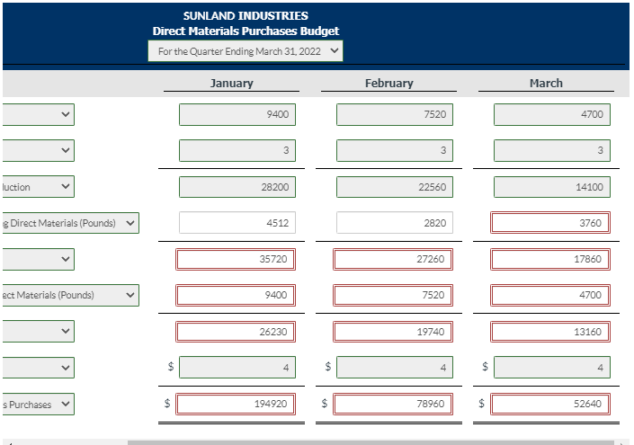Click the red-outlined February field showing 7520
Viewport: 634px width, 445px height.
point(393,295)
